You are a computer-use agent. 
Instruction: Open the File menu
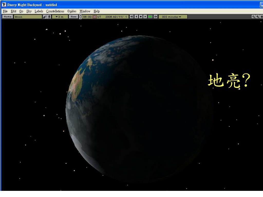click(5, 11)
